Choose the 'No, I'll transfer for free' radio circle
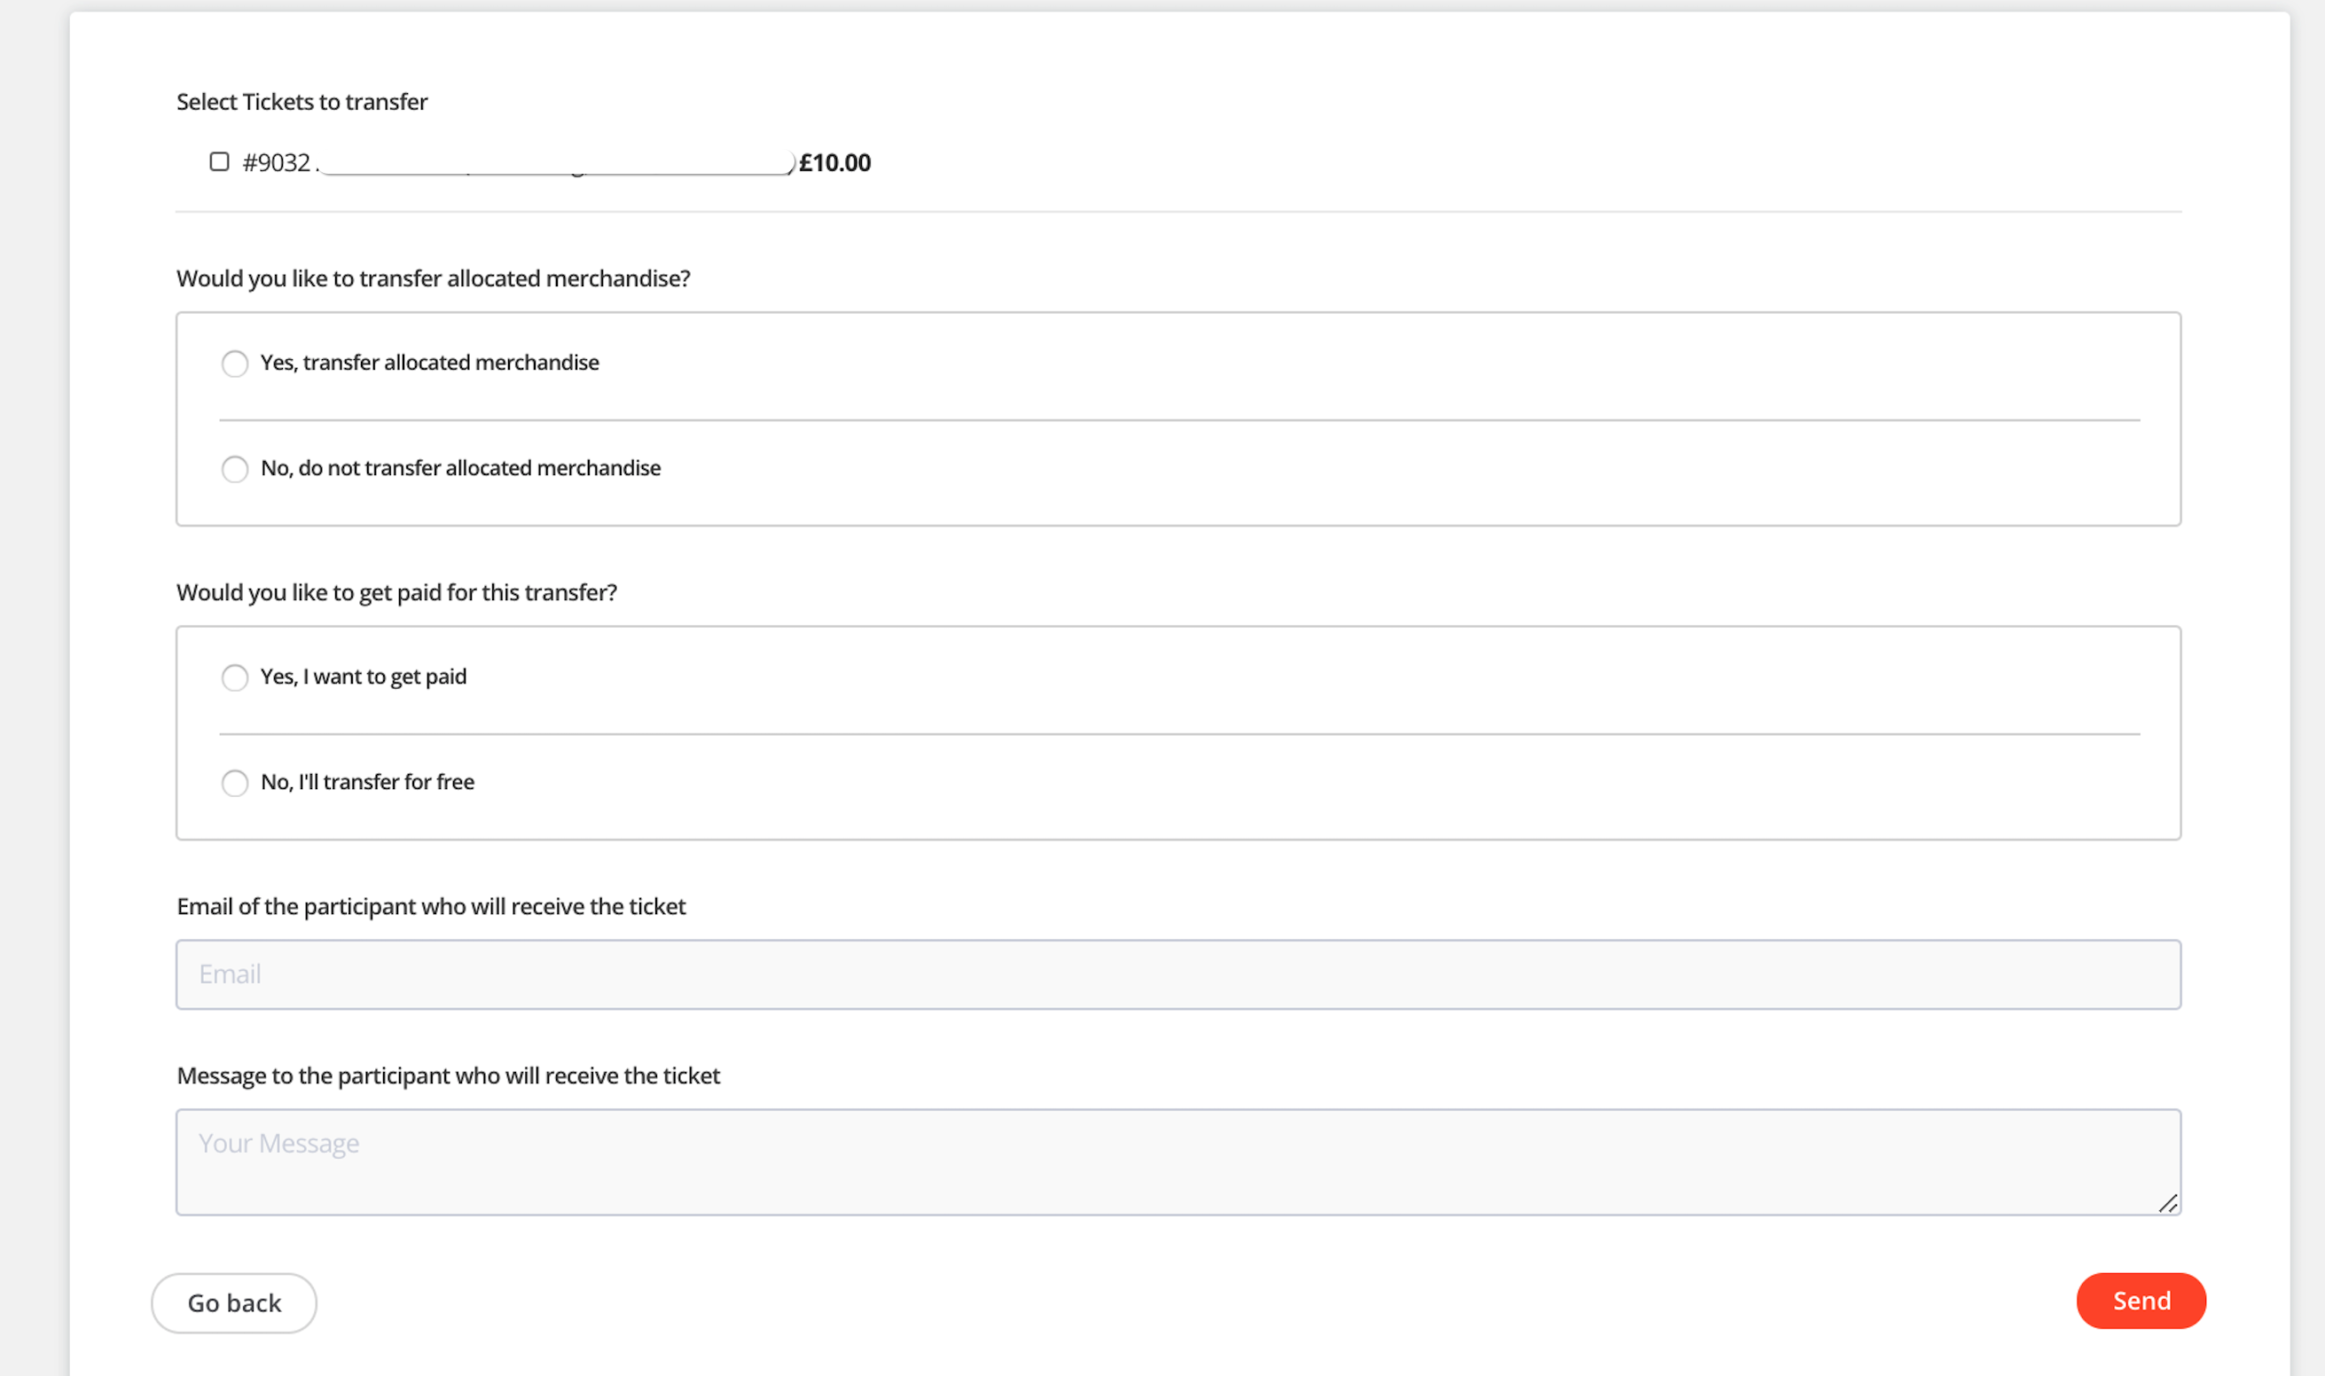This screenshot has height=1376, width=2325. (x=235, y=784)
